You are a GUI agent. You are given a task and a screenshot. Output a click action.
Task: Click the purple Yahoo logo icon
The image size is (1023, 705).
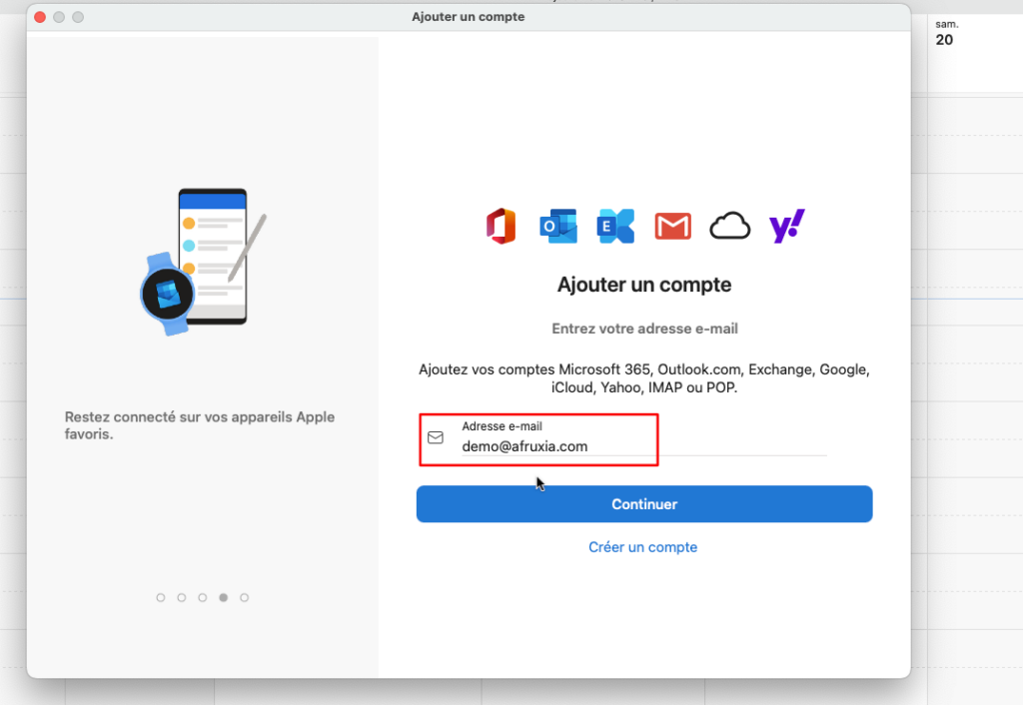click(x=786, y=227)
